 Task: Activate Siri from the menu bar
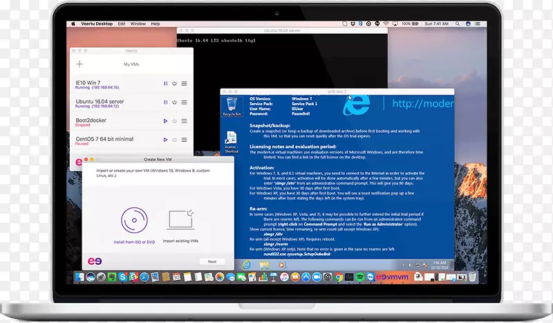click(468, 24)
